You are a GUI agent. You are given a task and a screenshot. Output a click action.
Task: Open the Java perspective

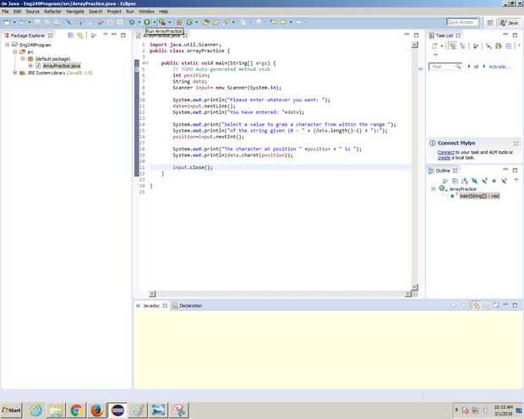[x=510, y=22]
